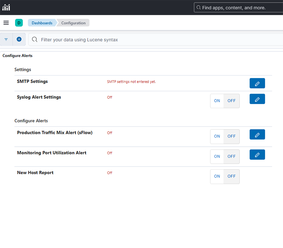This screenshot has height=248, width=283.
Task: Enable the Production Traffic Mix Alert
Action: [x=217, y=136]
